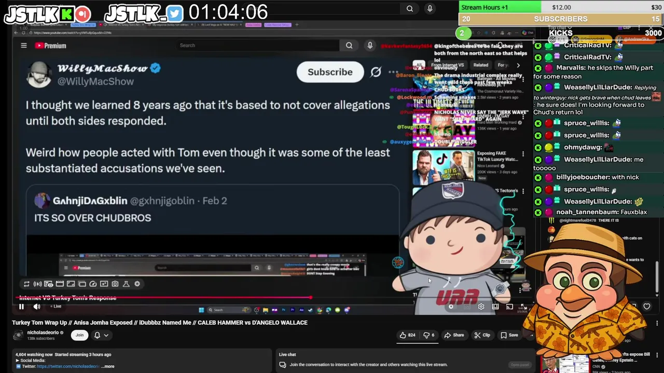Select the All filter chip
Viewport: 664px width, 373px height.
coord(419,65)
